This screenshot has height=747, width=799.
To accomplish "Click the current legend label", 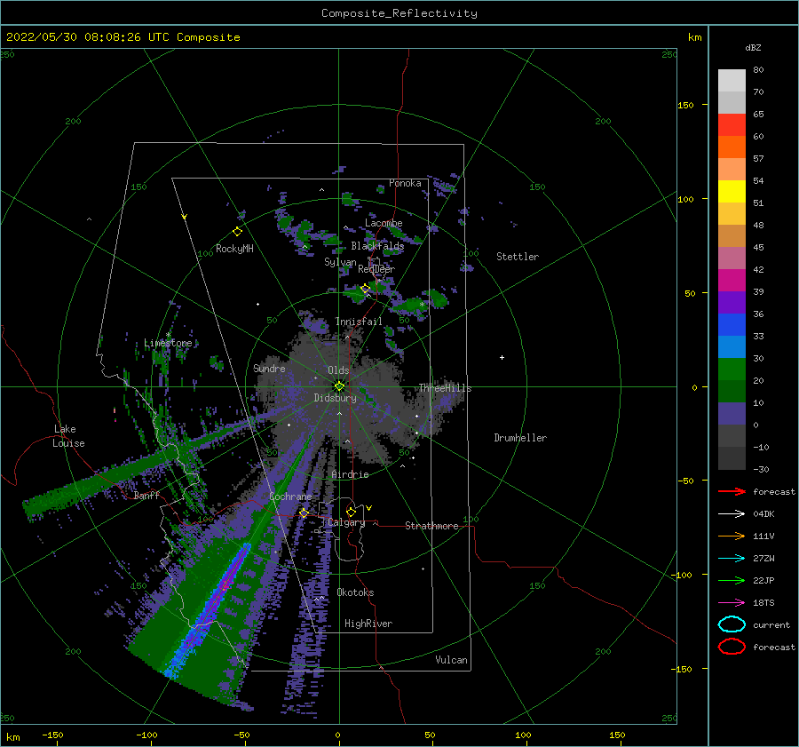I will pyautogui.click(x=771, y=625).
